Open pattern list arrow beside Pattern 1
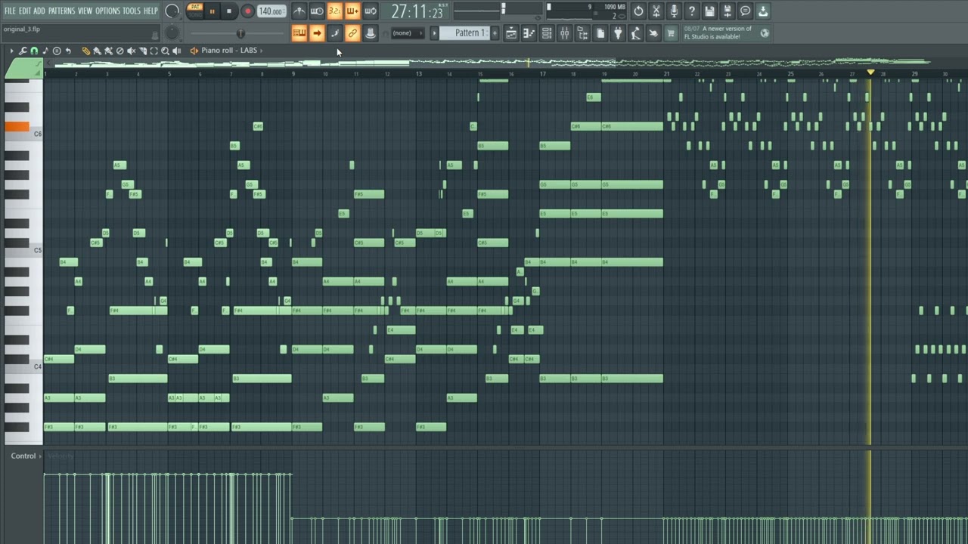The width and height of the screenshot is (968, 544). pos(434,33)
